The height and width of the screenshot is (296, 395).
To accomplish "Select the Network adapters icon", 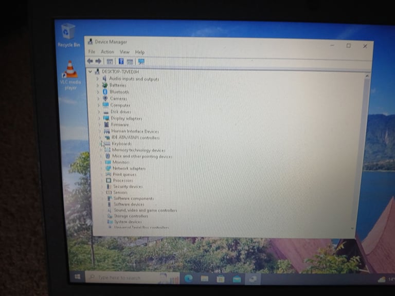I will 108,168.
